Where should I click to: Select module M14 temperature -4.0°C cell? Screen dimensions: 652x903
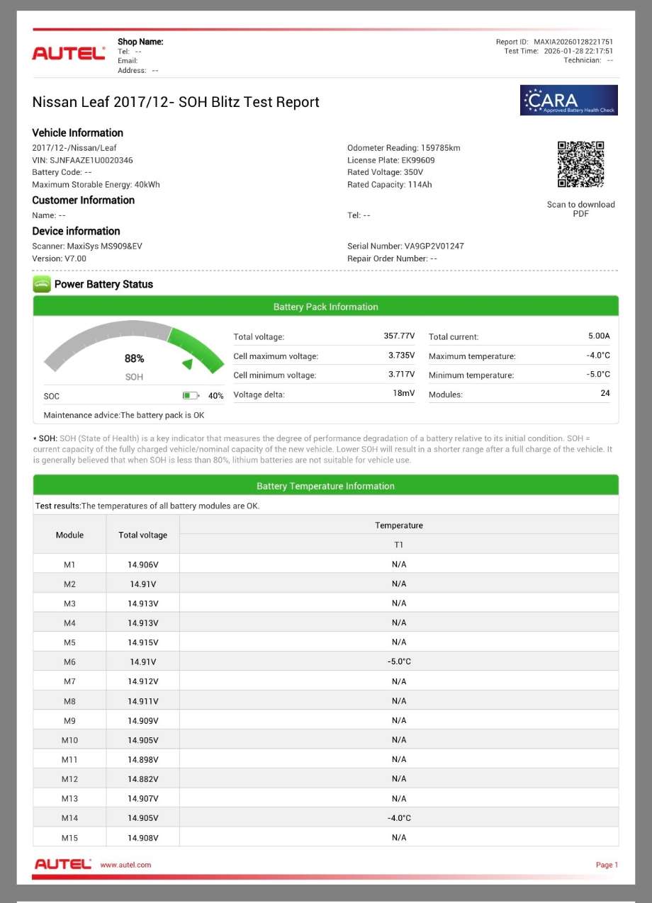pos(399,818)
